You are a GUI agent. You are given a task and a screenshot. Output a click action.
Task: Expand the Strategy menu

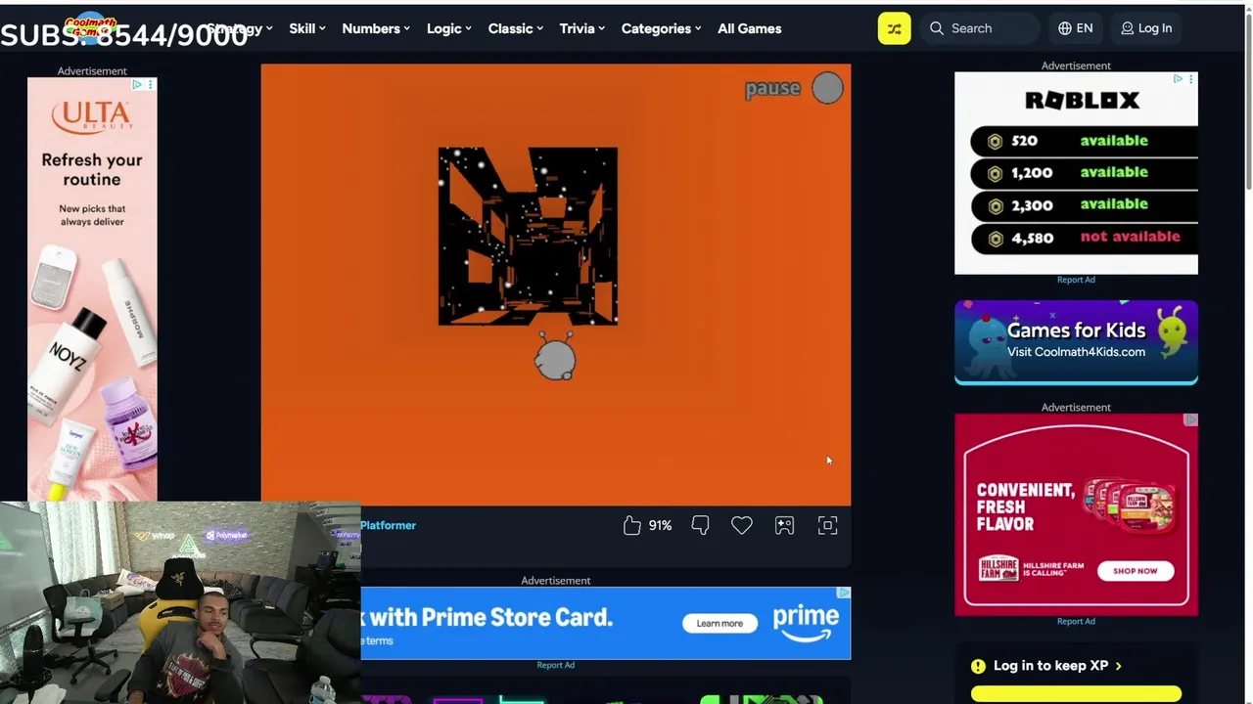[239, 28]
